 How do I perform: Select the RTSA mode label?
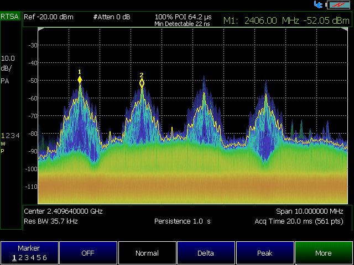9,17
